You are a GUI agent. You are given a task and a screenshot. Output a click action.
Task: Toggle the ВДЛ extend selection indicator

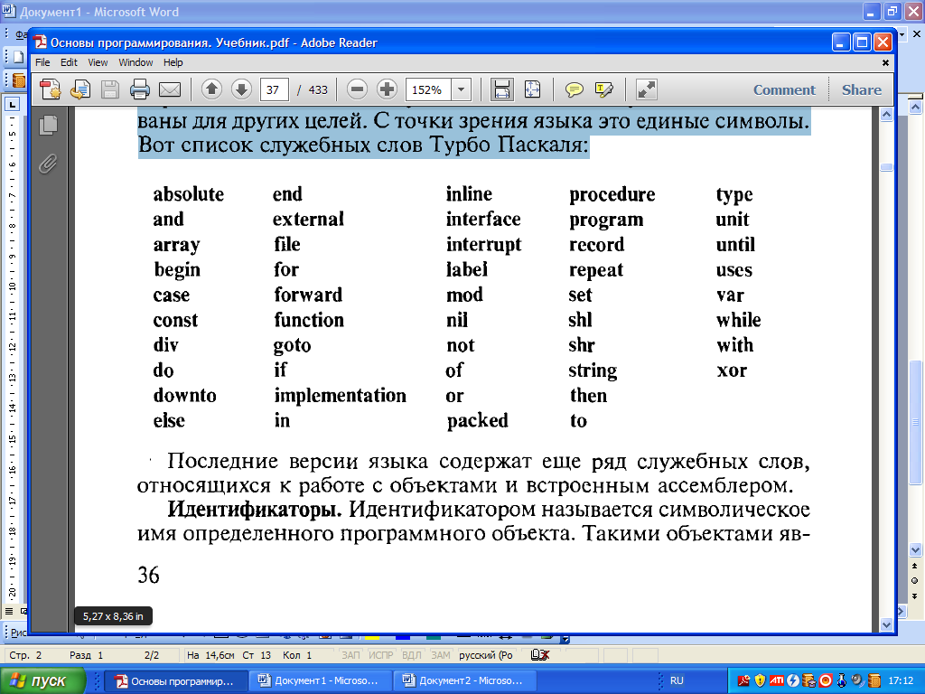pyautogui.click(x=412, y=655)
